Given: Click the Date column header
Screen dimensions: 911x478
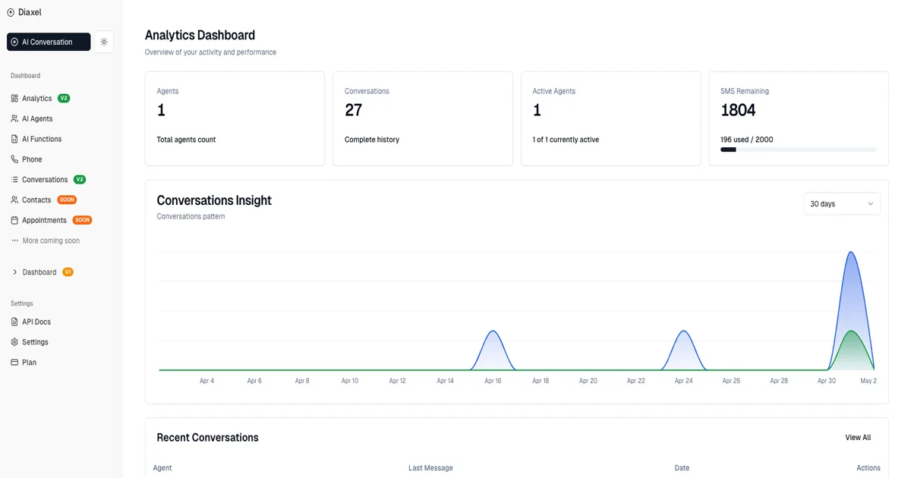Looking at the screenshot, I should coord(682,468).
